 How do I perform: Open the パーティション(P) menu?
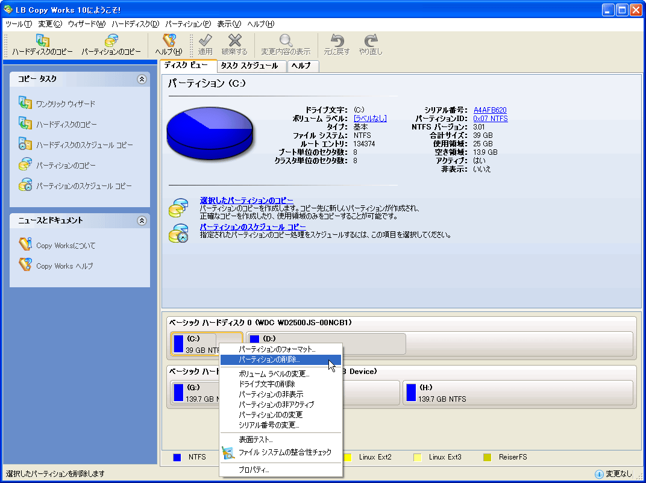(x=188, y=24)
